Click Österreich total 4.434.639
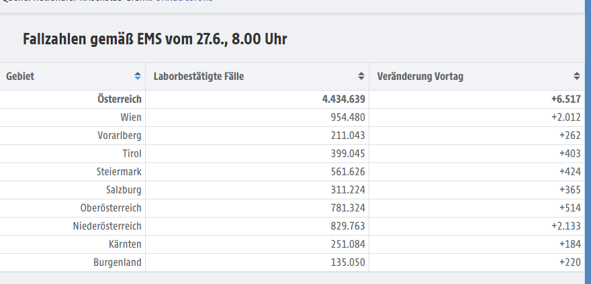Screen dimensions: 591x284 click(343, 99)
